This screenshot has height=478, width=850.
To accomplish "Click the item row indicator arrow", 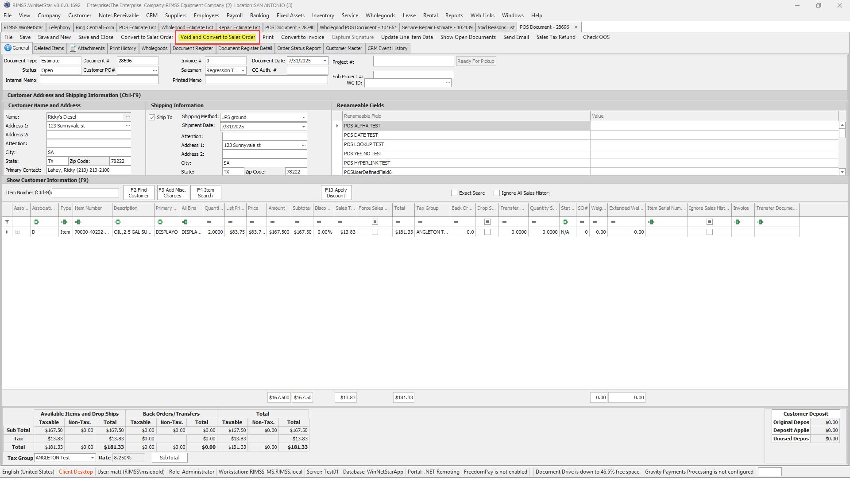I will pyautogui.click(x=7, y=232).
